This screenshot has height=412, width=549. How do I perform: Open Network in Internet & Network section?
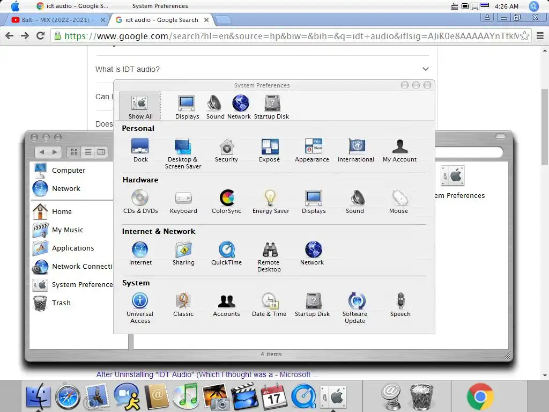[312, 253]
